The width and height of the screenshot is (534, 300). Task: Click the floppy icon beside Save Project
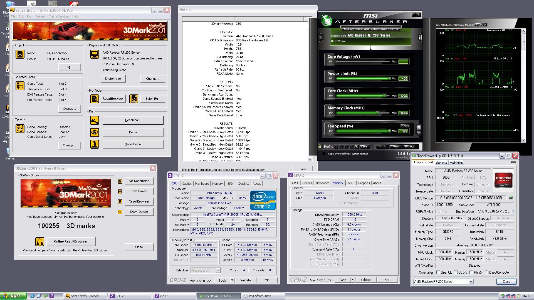click(120, 191)
